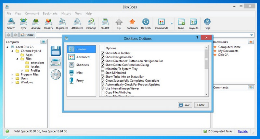
Task: Open the View menu
Action: click(x=18, y=14)
